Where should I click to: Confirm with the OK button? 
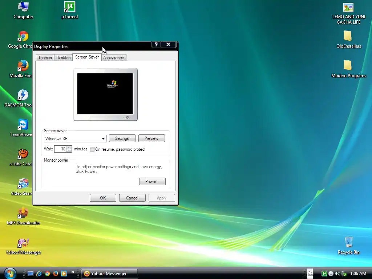(x=103, y=198)
